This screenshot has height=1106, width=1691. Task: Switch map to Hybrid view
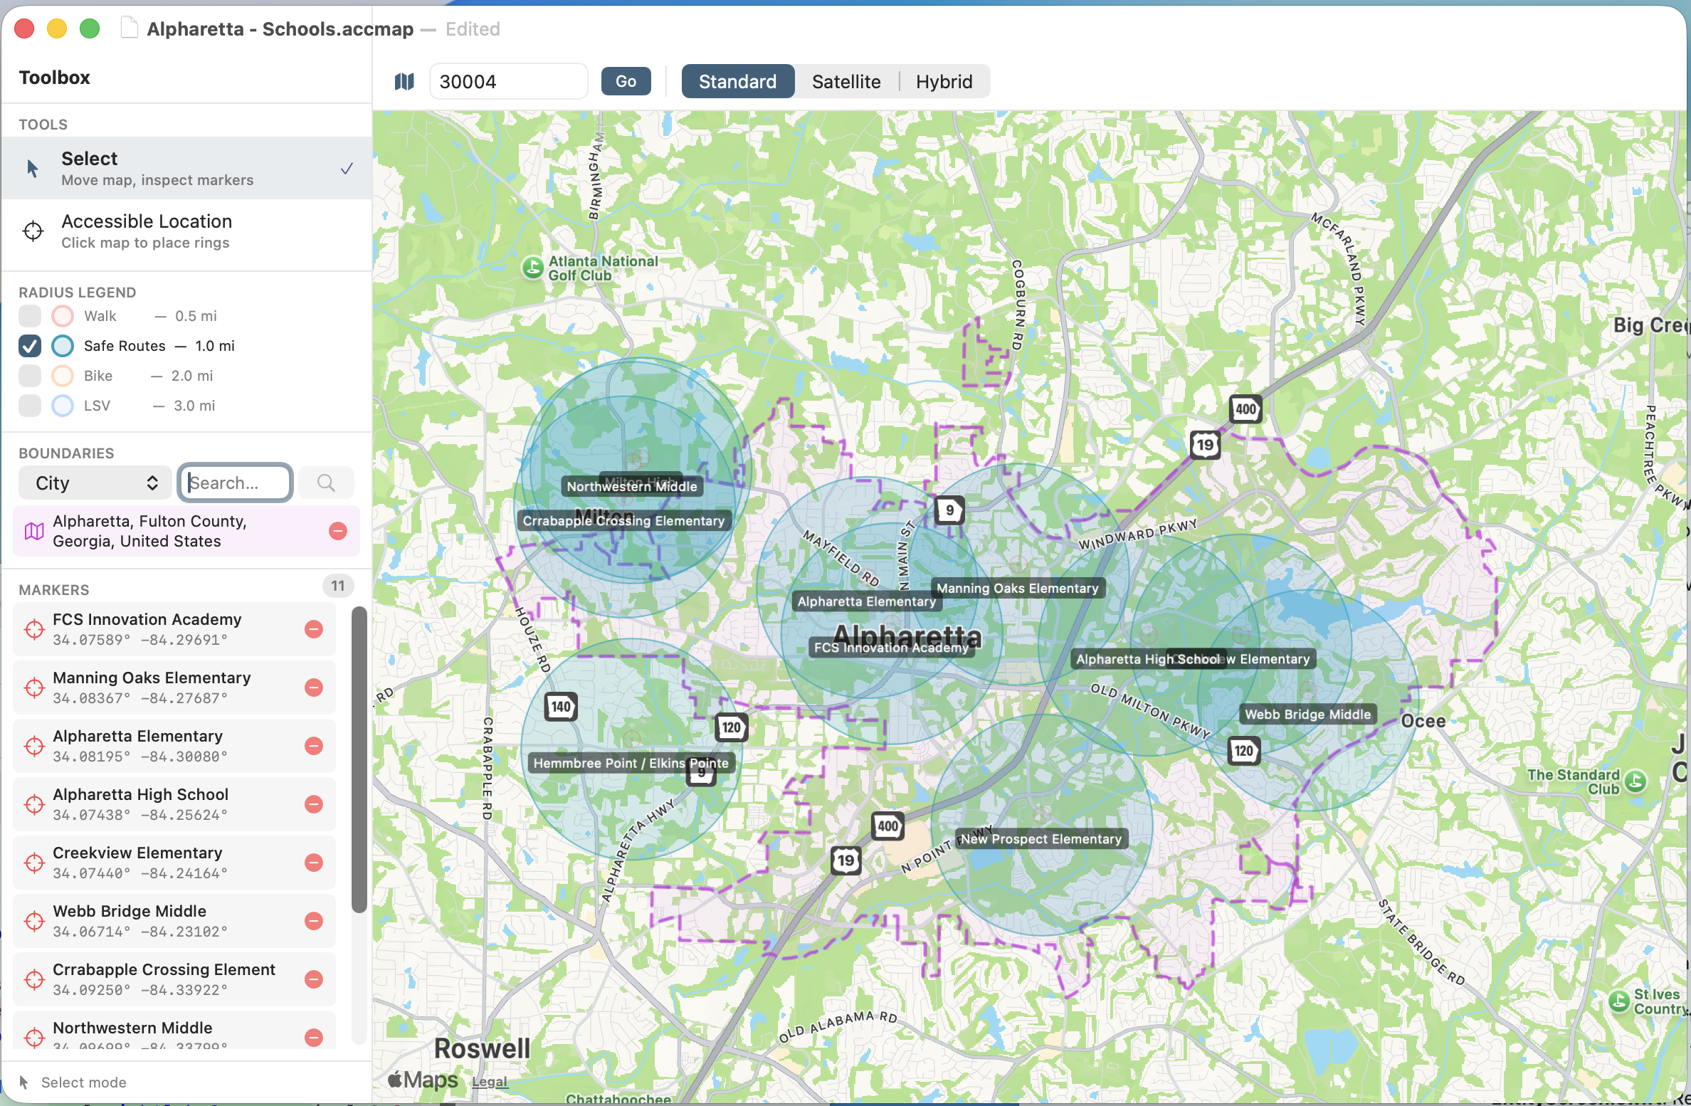[x=944, y=82]
